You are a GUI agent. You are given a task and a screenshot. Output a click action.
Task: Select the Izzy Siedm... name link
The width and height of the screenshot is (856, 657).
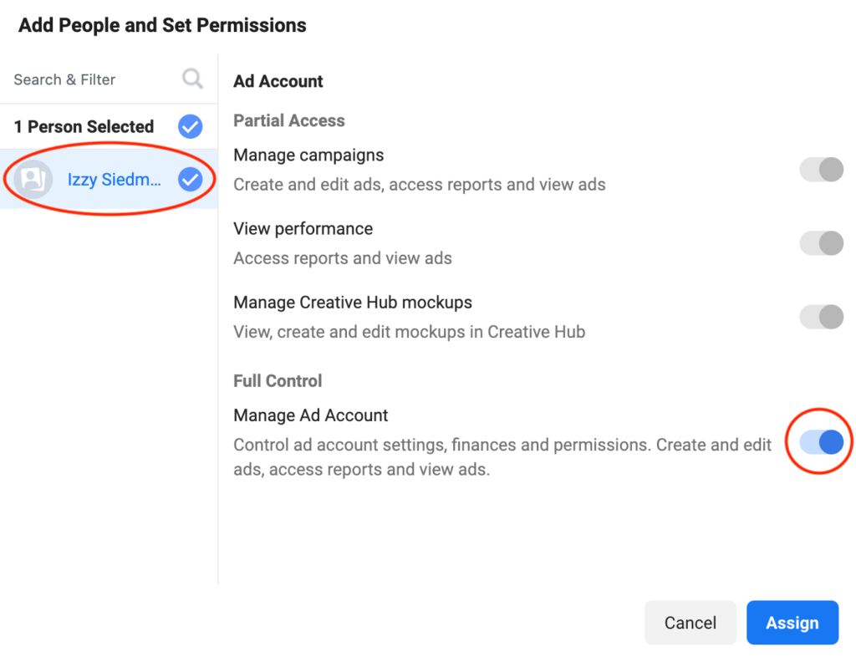pyautogui.click(x=114, y=179)
